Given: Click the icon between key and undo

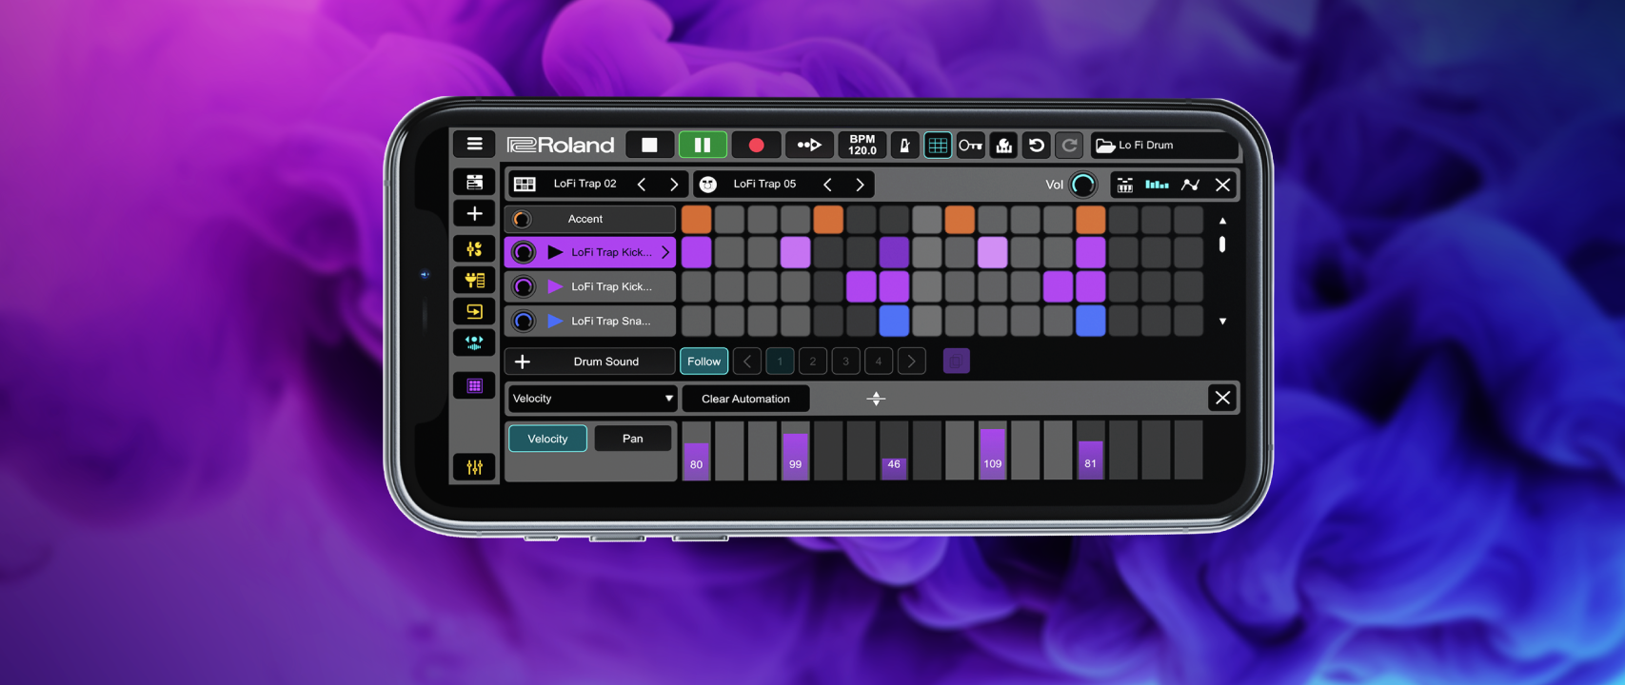Looking at the screenshot, I should [x=1003, y=145].
